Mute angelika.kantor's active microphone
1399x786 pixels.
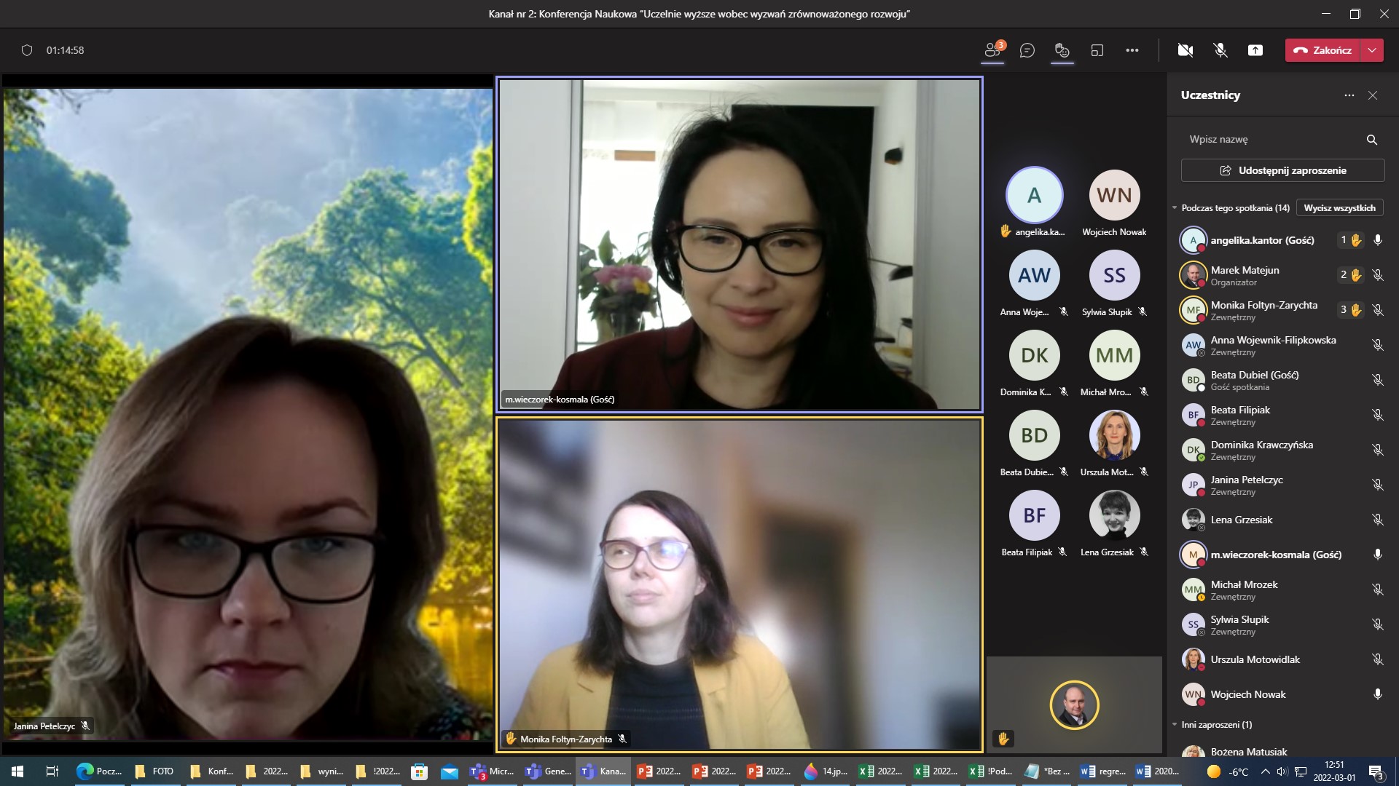click(x=1377, y=240)
